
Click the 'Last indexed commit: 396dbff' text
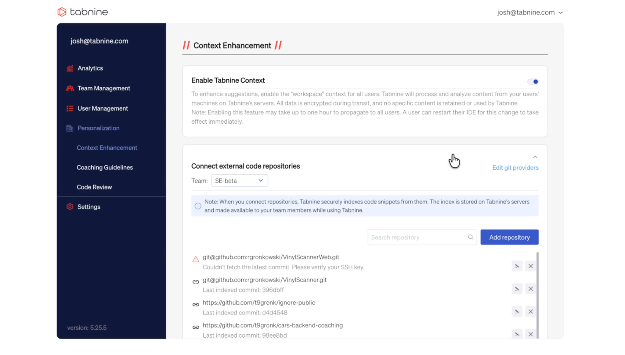coord(243,290)
